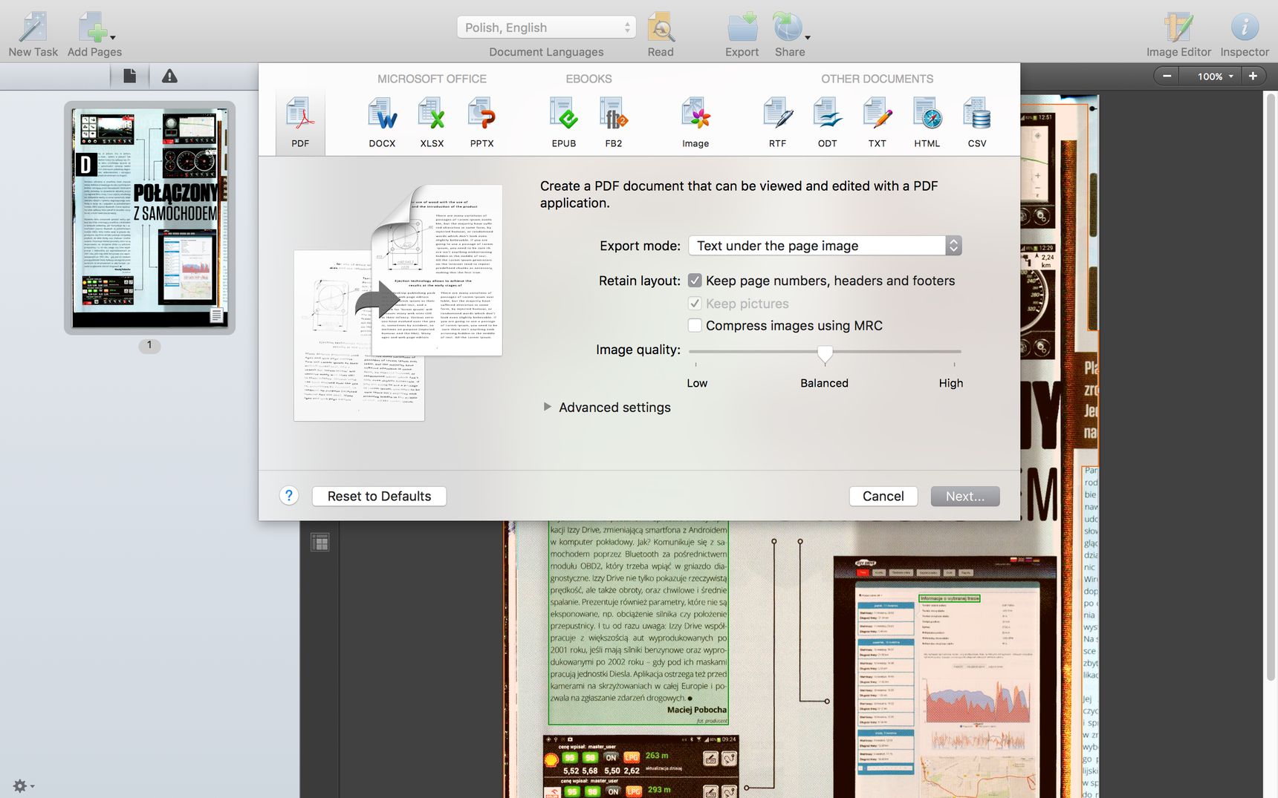Toggle Keep page numbers, headers and footers

(x=695, y=281)
